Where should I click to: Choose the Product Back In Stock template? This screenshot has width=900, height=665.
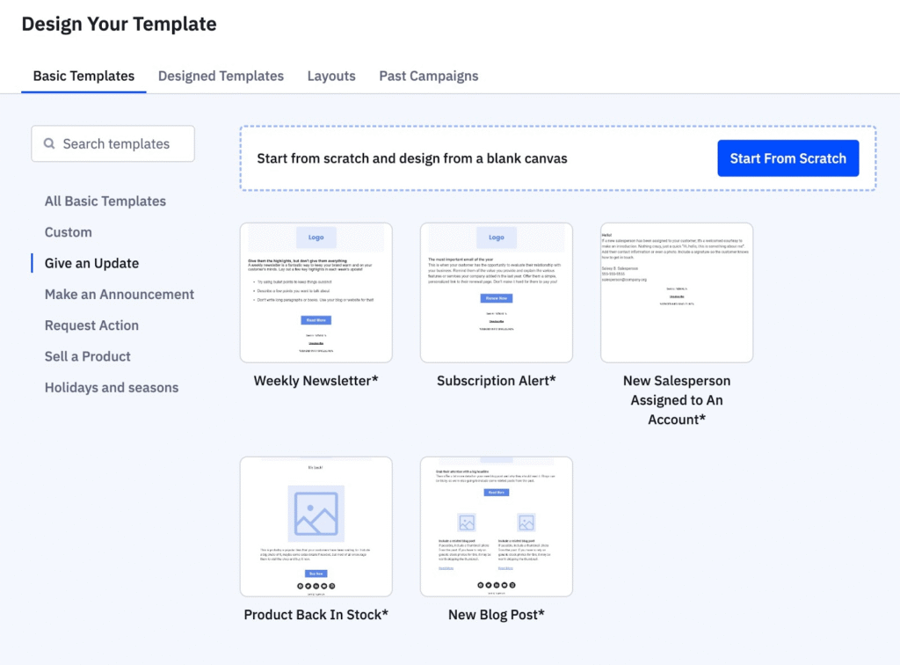pyautogui.click(x=316, y=525)
